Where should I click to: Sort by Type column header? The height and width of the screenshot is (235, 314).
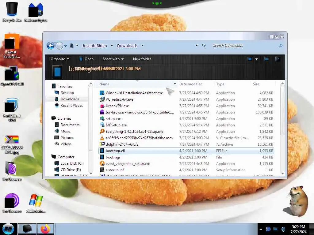(x=220, y=84)
